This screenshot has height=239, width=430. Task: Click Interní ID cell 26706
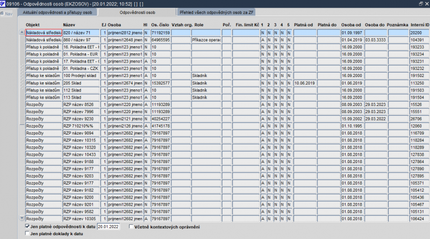(420, 118)
